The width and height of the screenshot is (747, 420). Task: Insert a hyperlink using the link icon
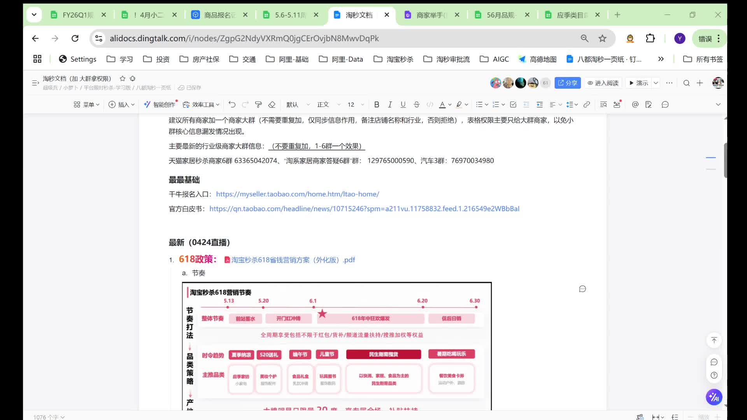pos(587,104)
